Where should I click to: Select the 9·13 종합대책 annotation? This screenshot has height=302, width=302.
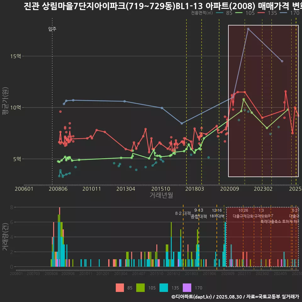click(x=199, y=214)
